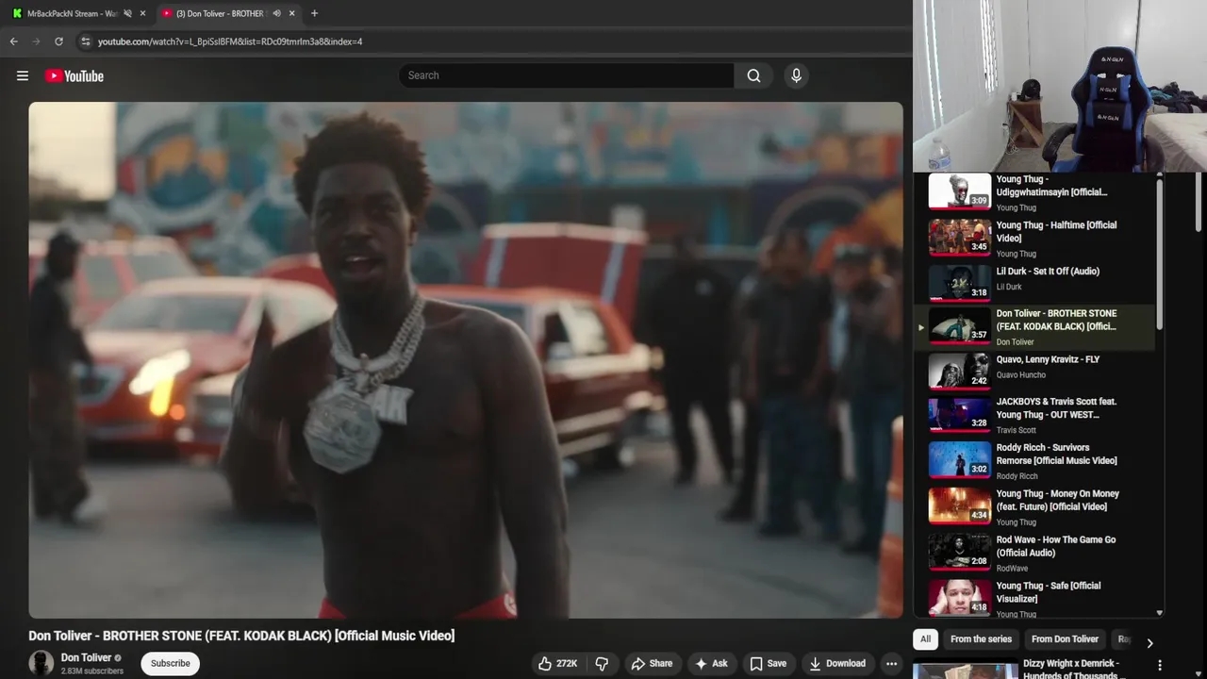Dislike the video with thumbs down
Image resolution: width=1207 pixels, height=679 pixels.
(602, 664)
